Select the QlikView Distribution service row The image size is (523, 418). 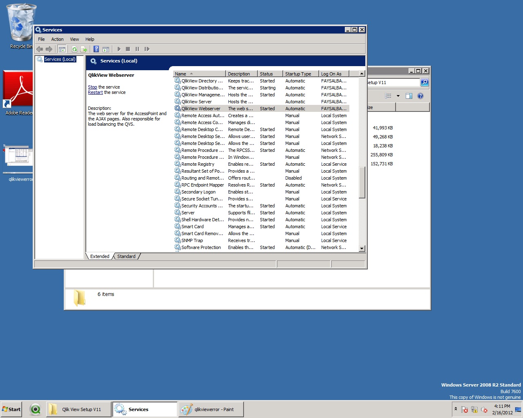click(x=261, y=88)
